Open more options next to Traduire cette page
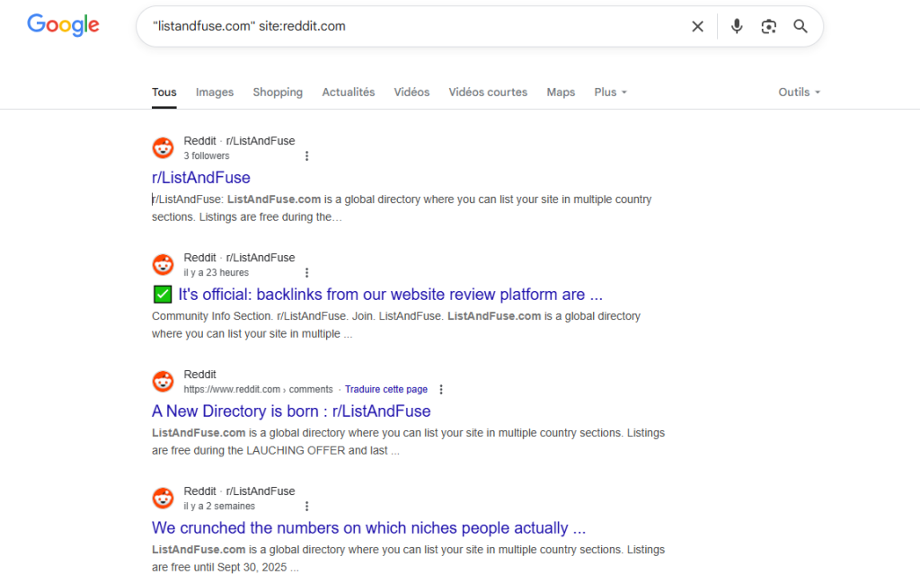Viewport: 920px width, 583px height. (441, 390)
